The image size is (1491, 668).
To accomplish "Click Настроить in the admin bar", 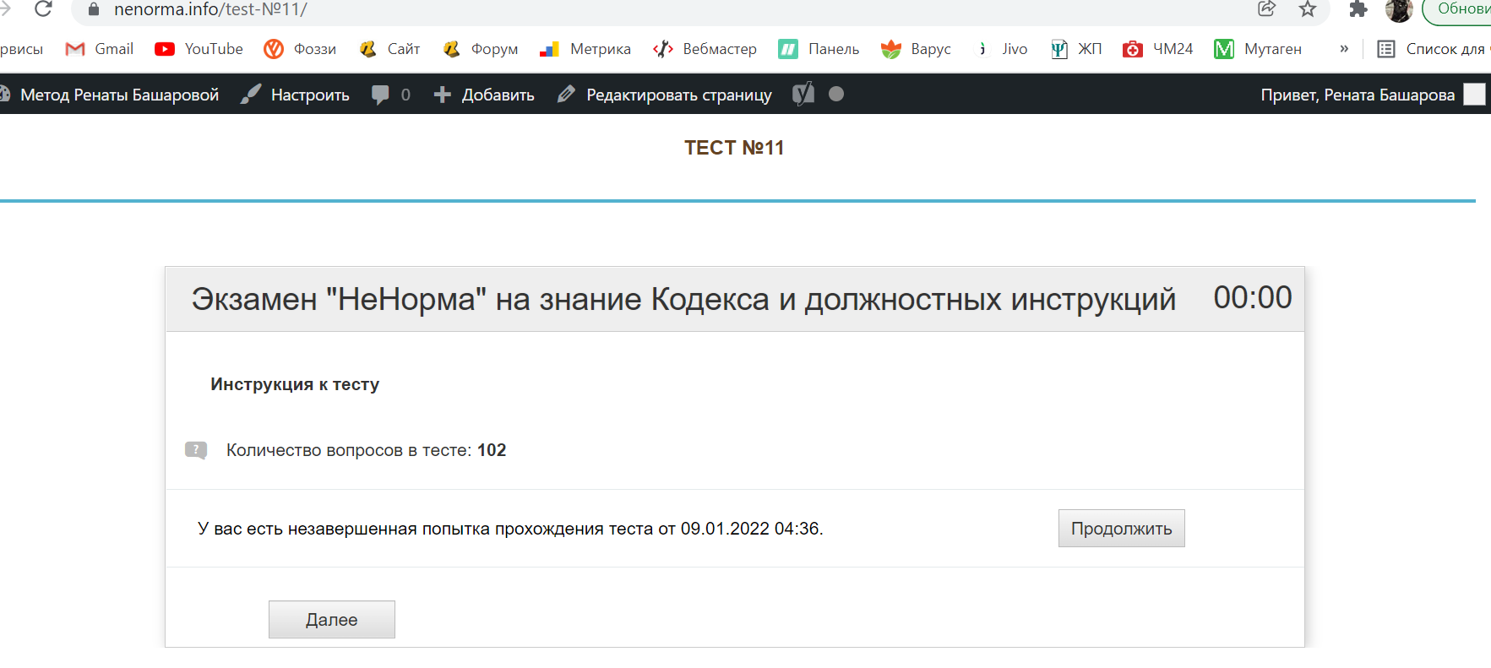I will pyautogui.click(x=295, y=95).
